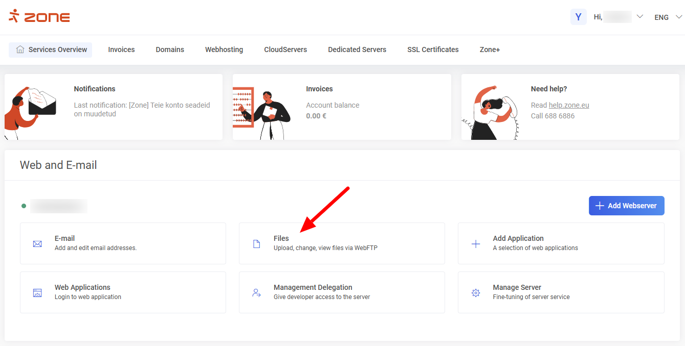Open the Zone+ section

pyautogui.click(x=490, y=50)
